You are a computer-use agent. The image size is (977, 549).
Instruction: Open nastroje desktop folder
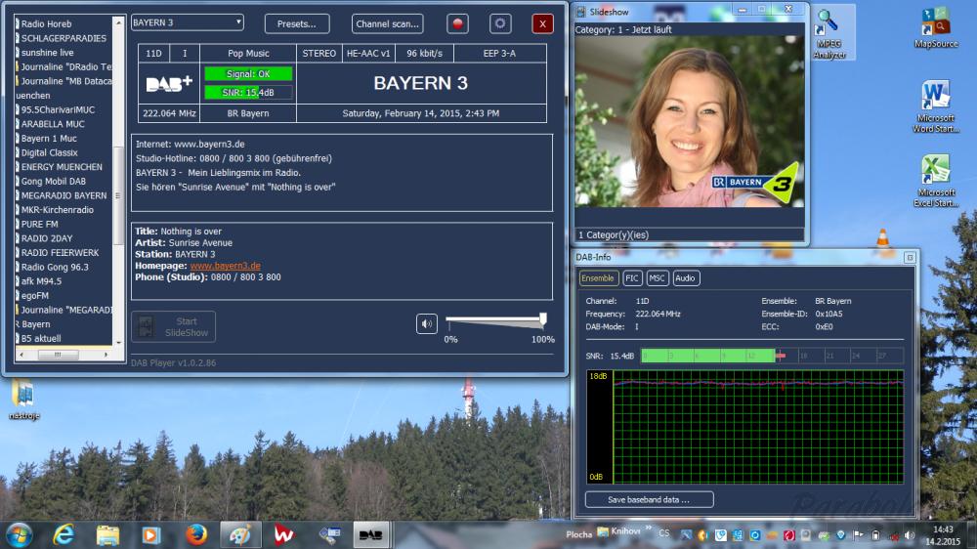tap(24, 401)
